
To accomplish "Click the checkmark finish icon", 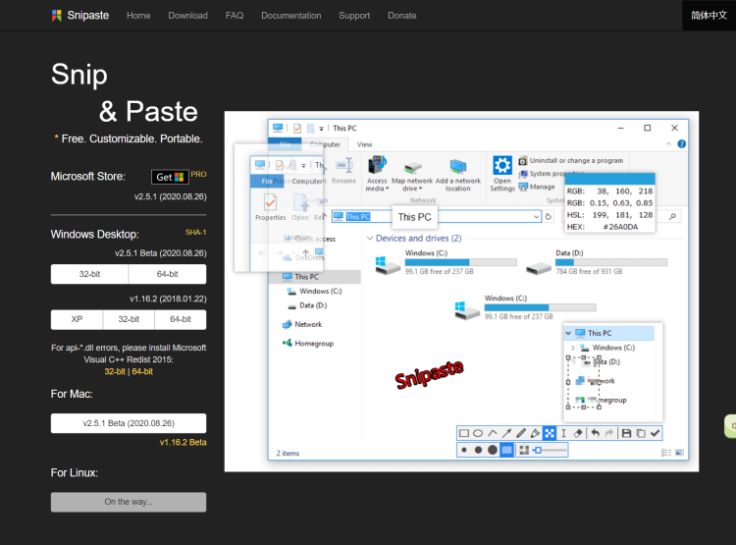I will coord(656,433).
